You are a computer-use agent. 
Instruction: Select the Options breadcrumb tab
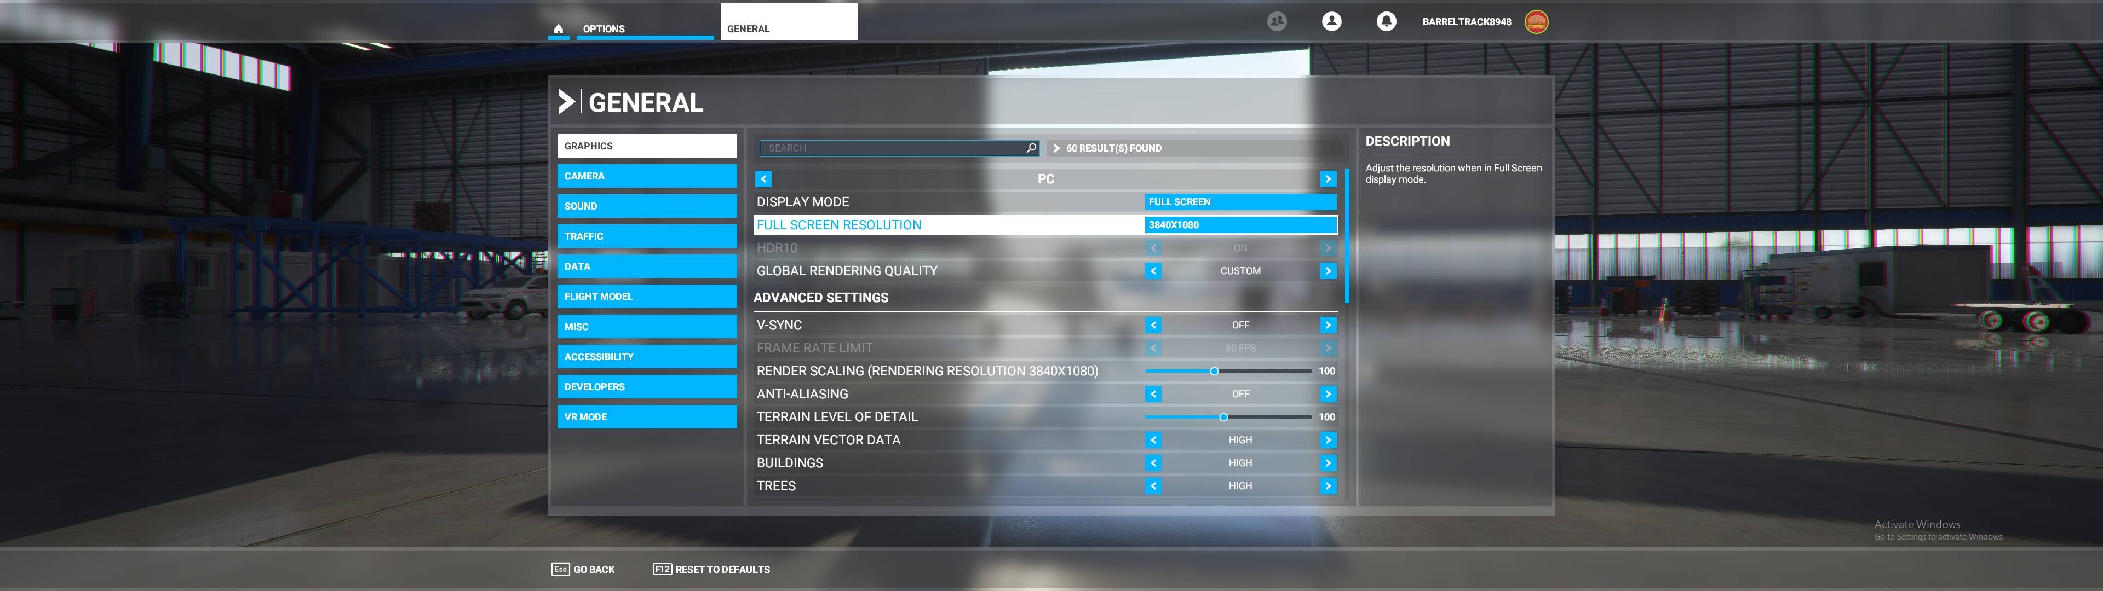point(604,28)
